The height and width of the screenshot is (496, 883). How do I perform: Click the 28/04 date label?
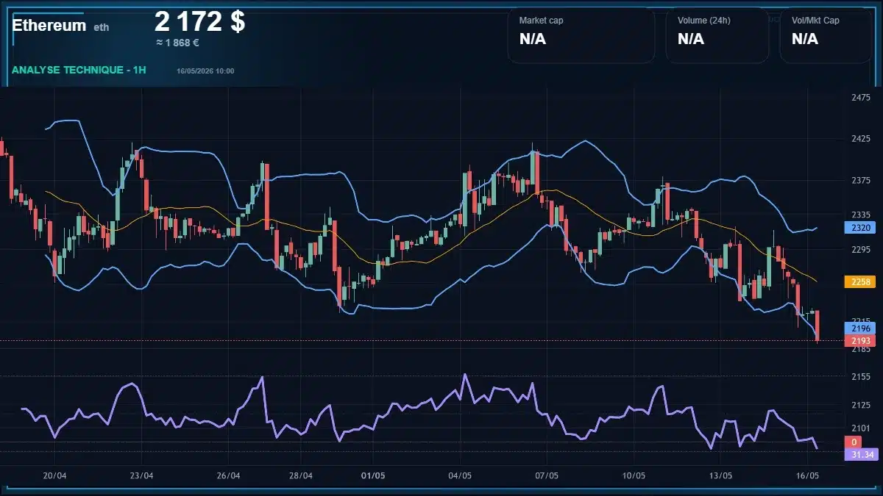coord(301,475)
